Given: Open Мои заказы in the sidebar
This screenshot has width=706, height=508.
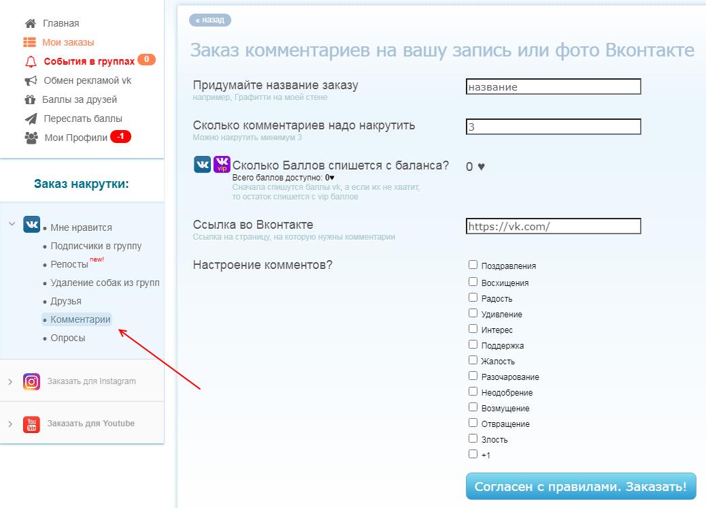Looking at the screenshot, I should coord(68,42).
